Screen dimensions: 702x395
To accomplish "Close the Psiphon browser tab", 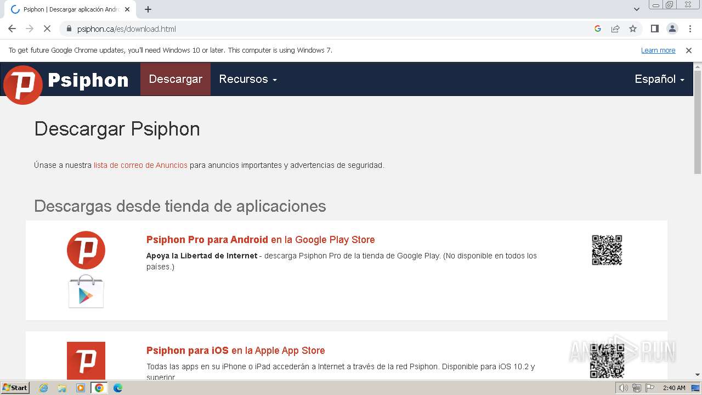I will click(127, 9).
